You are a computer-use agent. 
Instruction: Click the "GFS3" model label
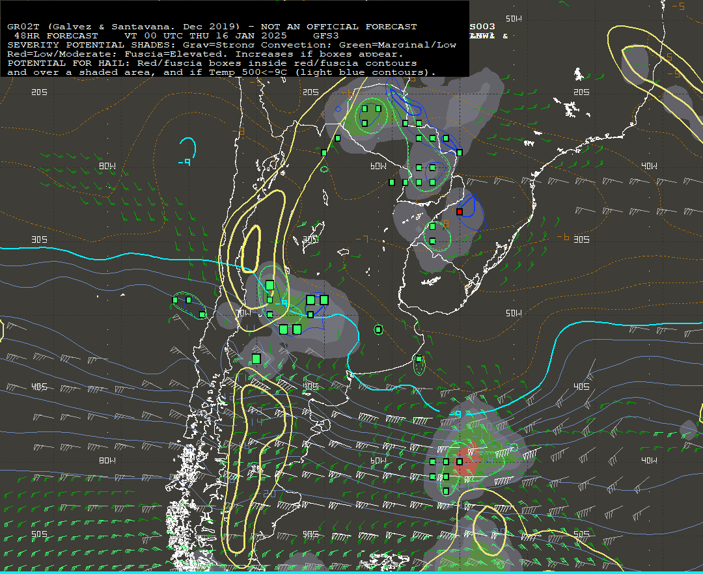point(326,36)
